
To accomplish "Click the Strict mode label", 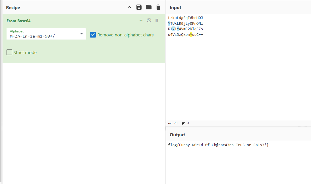I will [x=25, y=53].
